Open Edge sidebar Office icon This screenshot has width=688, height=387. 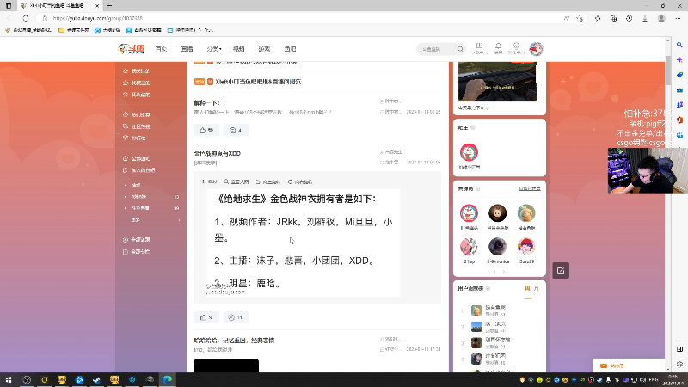point(679,120)
